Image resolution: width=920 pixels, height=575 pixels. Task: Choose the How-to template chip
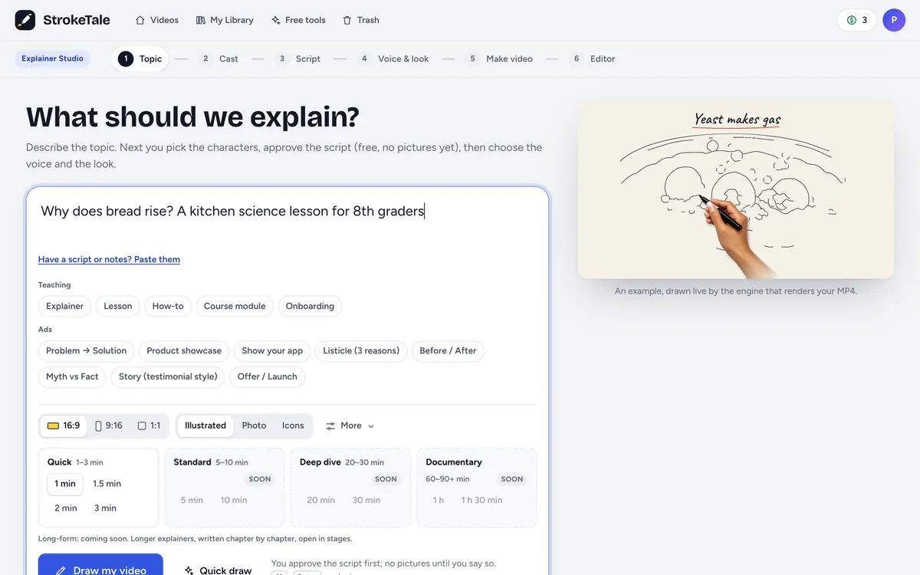(x=168, y=306)
